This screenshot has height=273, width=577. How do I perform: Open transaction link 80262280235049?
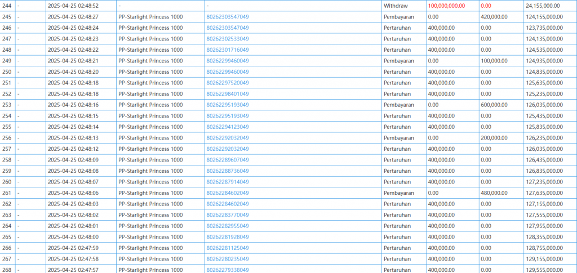(228, 259)
